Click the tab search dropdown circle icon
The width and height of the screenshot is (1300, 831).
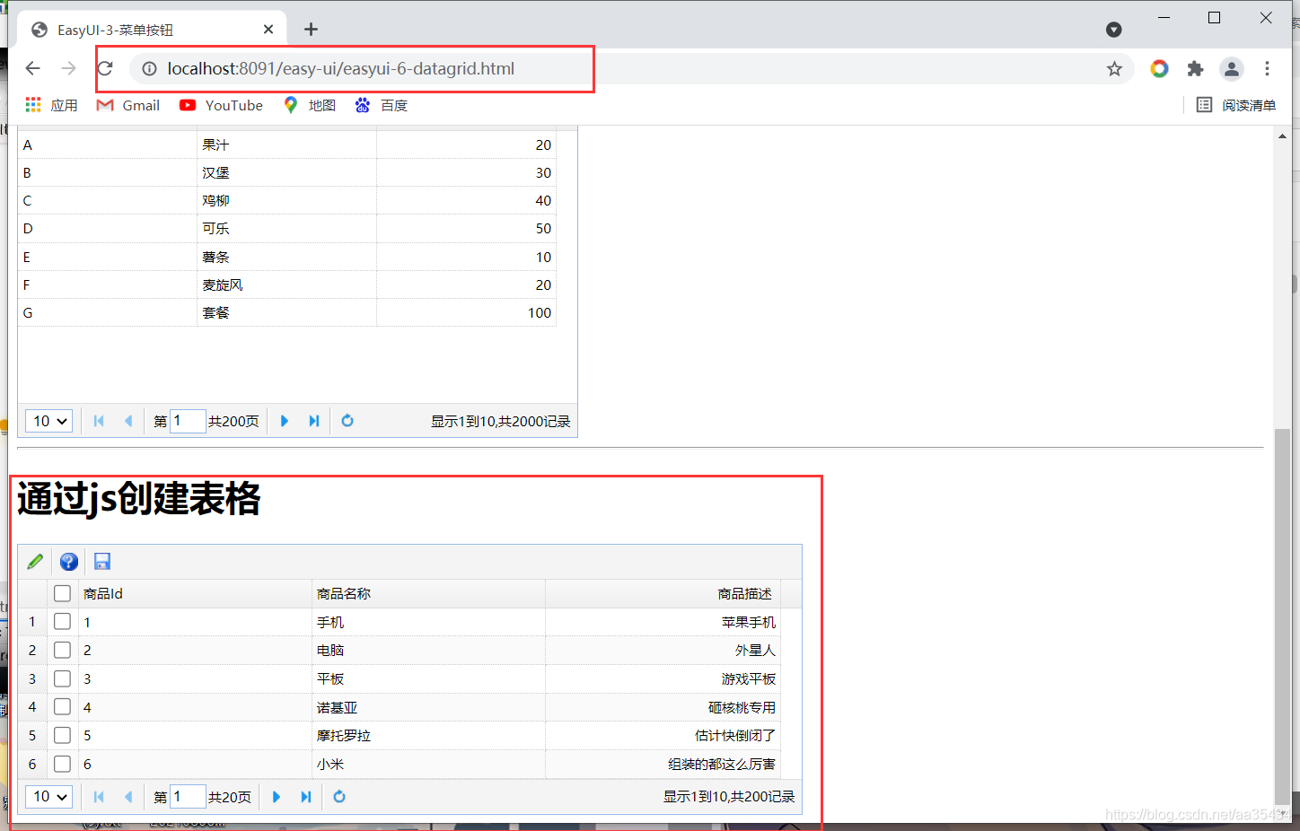[1114, 30]
